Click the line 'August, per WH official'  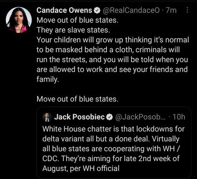coord(81,169)
